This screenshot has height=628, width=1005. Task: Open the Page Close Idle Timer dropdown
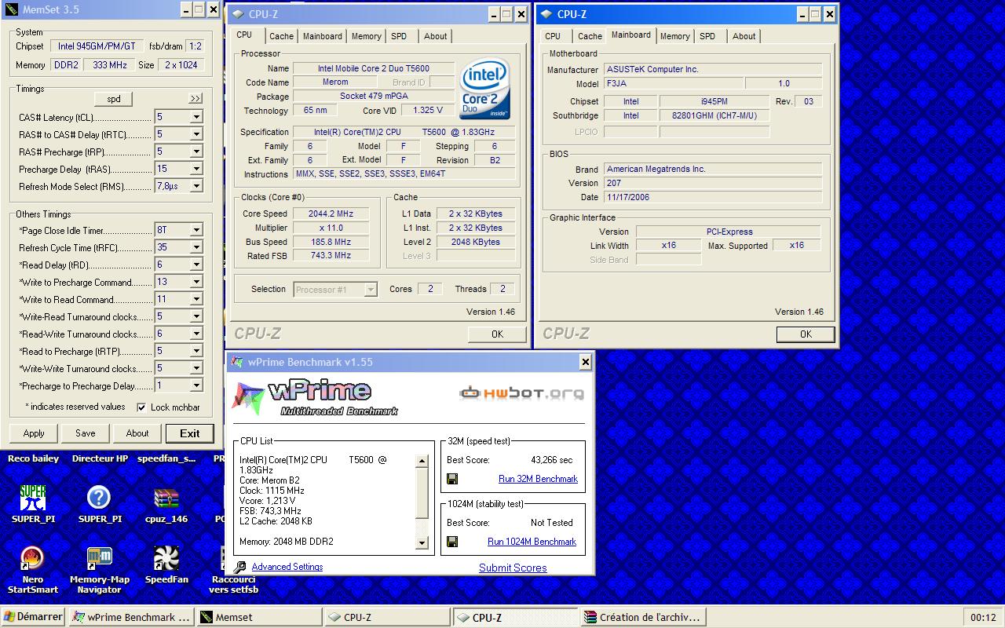196,230
